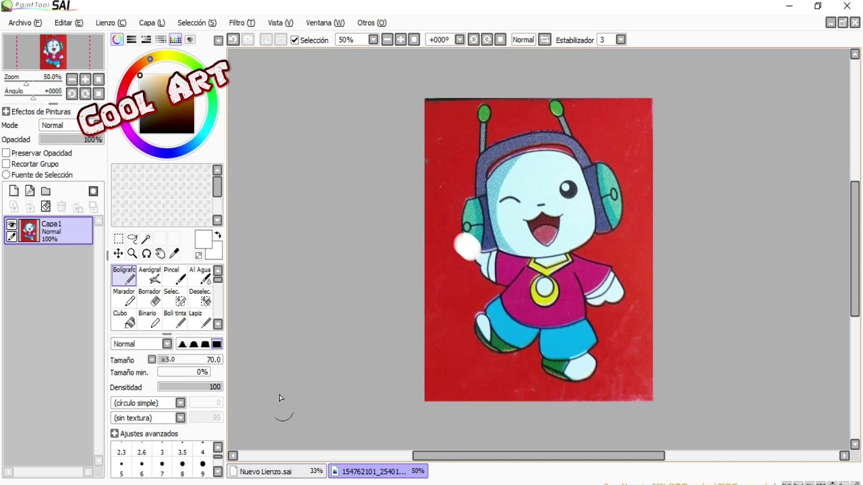This screenshot has height=485, width=863.
Task: Select Fuente de Selección radio option
Action: [x=6, y=174]
